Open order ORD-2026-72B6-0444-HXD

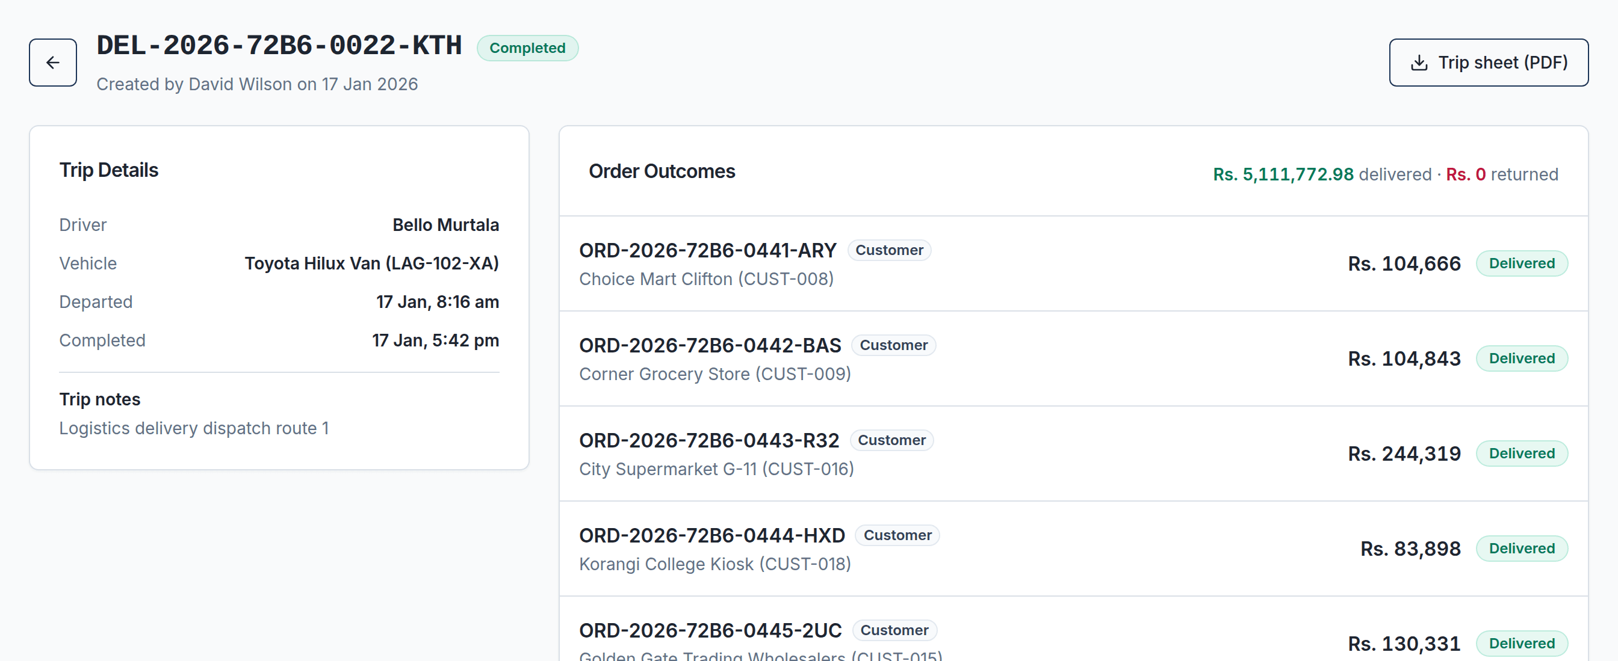(711, 535)
